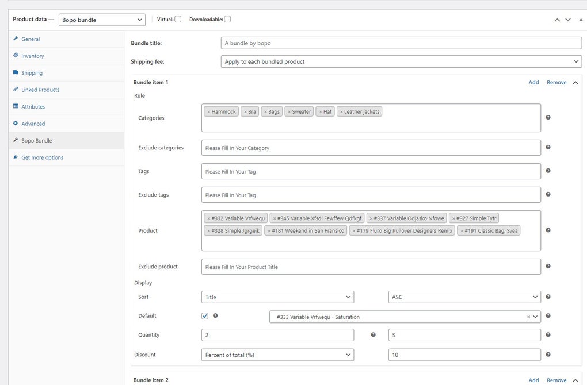Viewport: 587px width, 385px height.
Task: Click the help icon next to Exclude product
Action: 548,266
